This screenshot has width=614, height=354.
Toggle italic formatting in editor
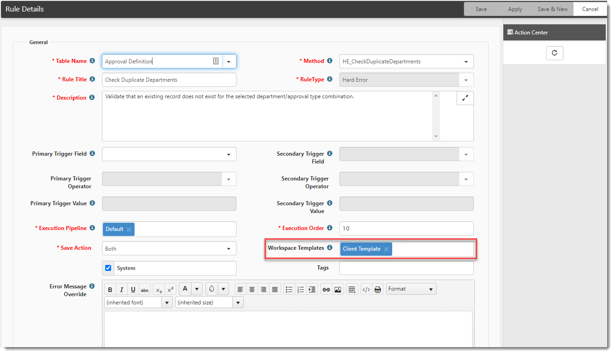[x=122, y=289]
